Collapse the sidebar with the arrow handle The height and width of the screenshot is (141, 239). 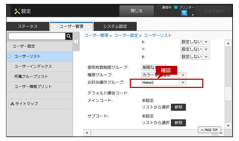pyautogui.click(x=76, y=42)
